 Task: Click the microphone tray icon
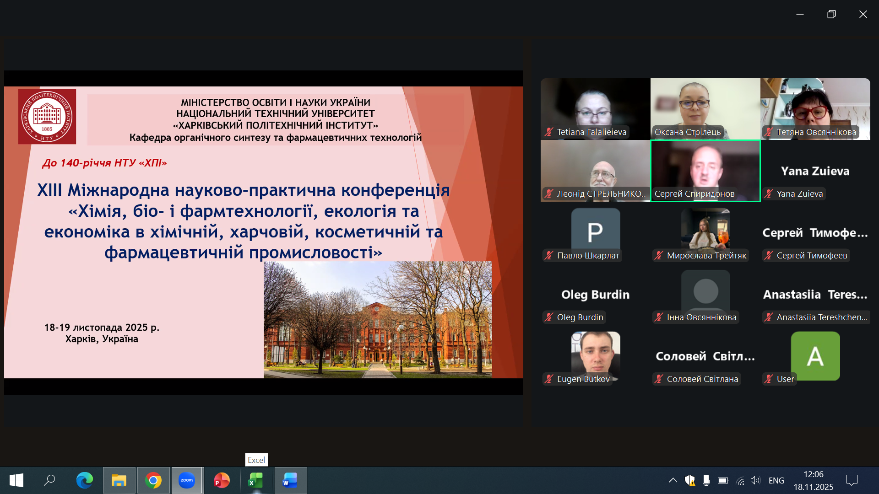706,480
